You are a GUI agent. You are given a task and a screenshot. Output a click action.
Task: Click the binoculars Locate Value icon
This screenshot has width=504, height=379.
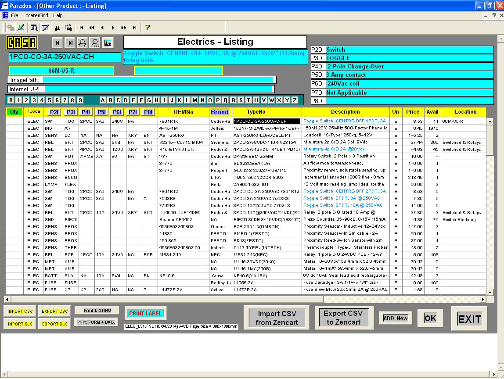point(58,28)
